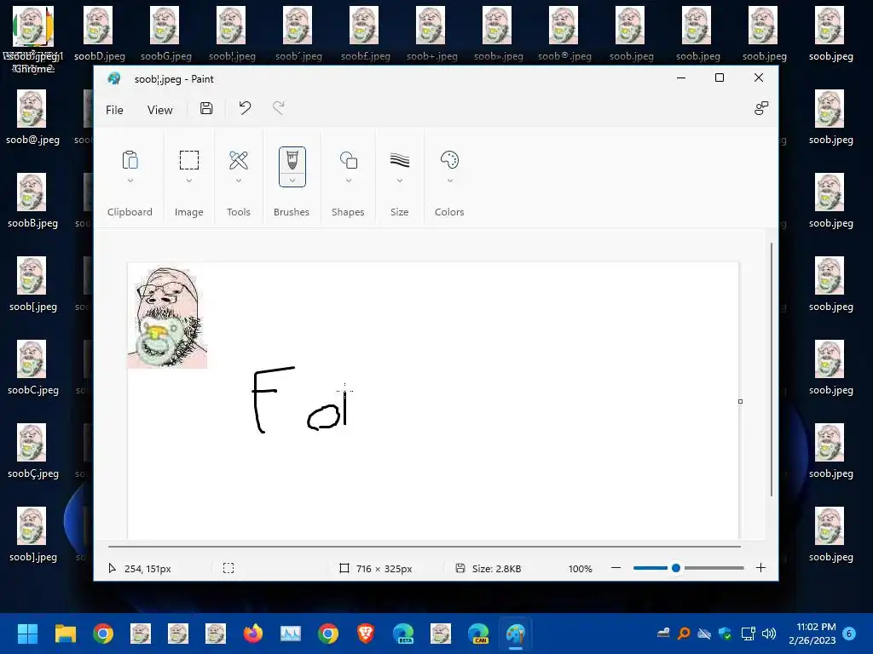Viewport: 873px width, 654px height.
Task: Click the Colors group label
Action: pyautogui.click(x=449, y=212)
